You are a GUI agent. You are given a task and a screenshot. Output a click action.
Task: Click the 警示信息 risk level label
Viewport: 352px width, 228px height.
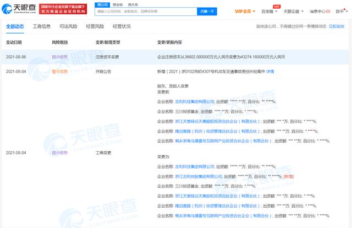(59, 71)
